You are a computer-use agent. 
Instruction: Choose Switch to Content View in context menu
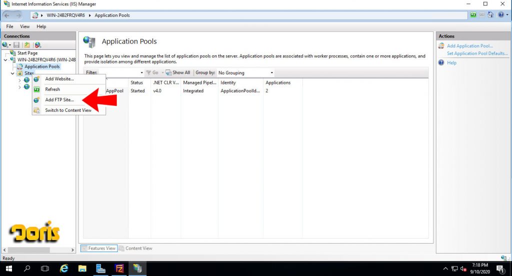69,110
